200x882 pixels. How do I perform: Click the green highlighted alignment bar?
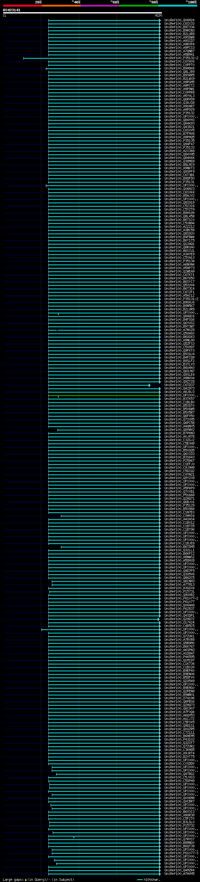105,395
